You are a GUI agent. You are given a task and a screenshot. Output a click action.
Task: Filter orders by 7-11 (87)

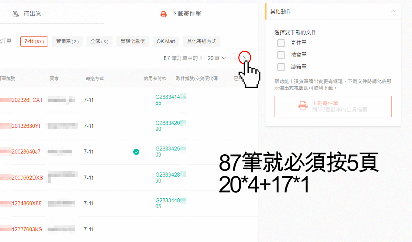pyautogui.click(x=34, y=41)
